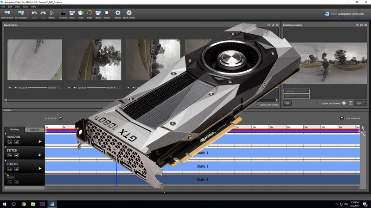371x208 pixels.
Task: Toggle Update with timeline in Realtime preview
Action: 319,103
